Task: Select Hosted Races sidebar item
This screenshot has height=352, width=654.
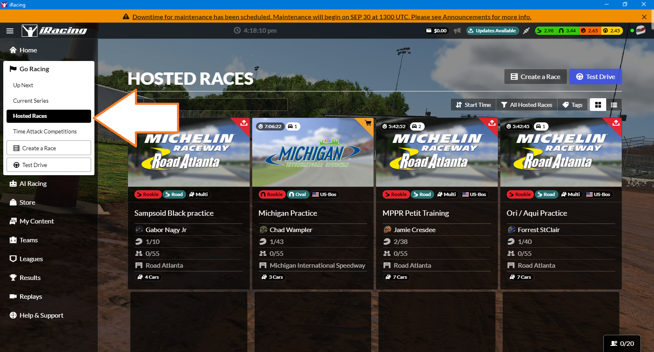Action: [49, 116]
